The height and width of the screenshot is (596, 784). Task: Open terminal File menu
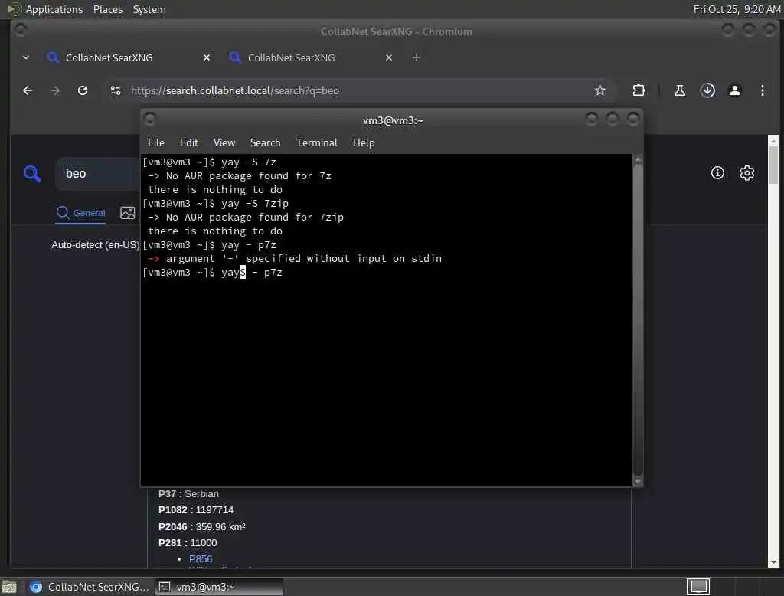156,142
